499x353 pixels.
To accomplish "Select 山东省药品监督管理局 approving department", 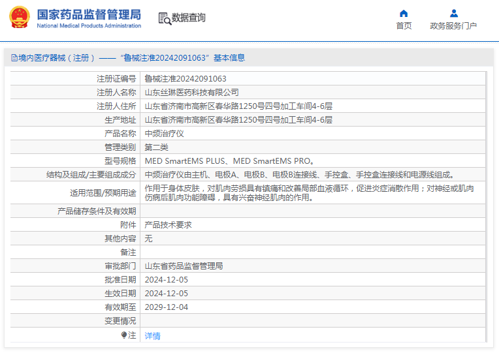I will (x=184, y=266).
